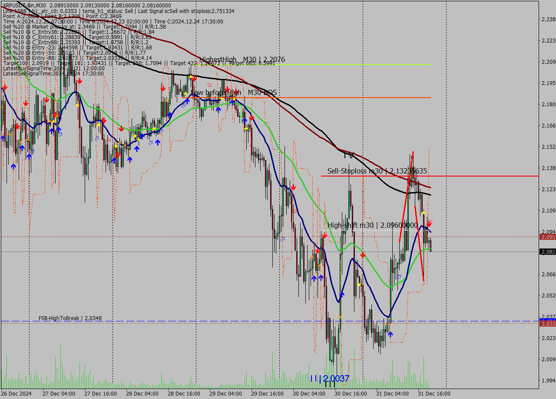Click the red 2.091 price tag on axis
The height and width of the screenshot is (399, 556).
(x=547, y=237)
